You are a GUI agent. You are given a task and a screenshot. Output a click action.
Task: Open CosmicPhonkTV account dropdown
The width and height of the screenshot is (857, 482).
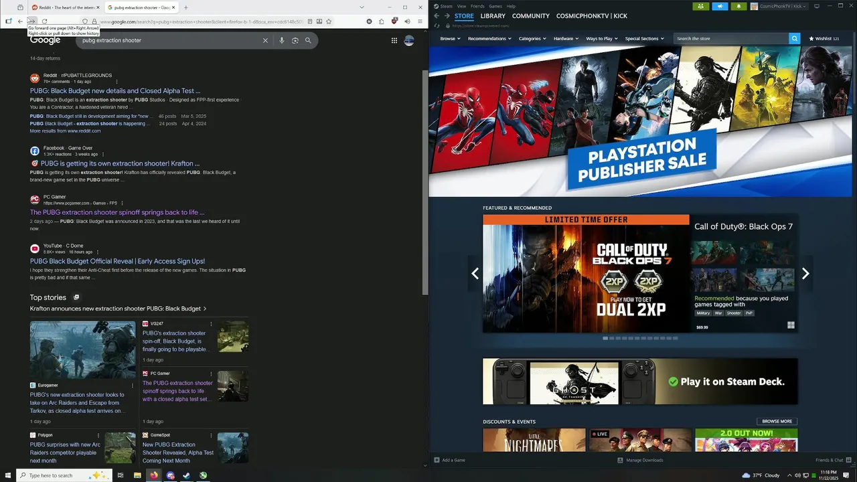(779, 6)
